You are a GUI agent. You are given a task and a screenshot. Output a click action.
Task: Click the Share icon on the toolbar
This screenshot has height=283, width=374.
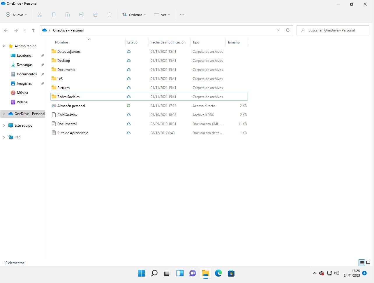(x=96, y=15)
